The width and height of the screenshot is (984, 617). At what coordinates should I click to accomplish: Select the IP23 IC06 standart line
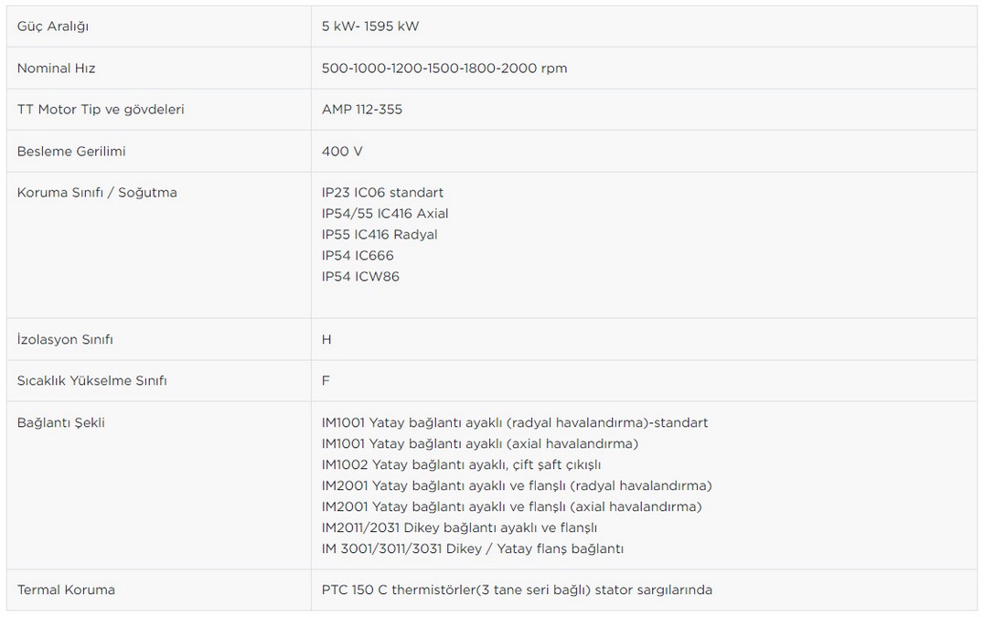tap(382, 193)
